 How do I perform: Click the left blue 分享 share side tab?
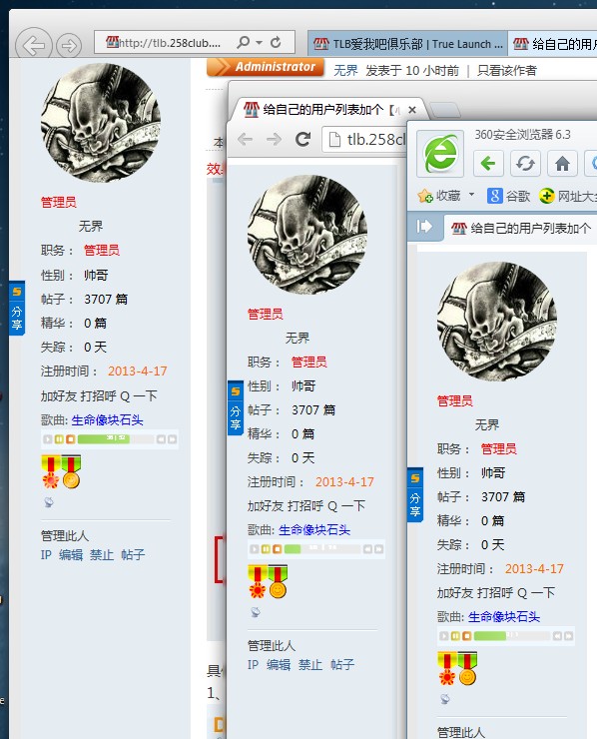pos(17,309)
